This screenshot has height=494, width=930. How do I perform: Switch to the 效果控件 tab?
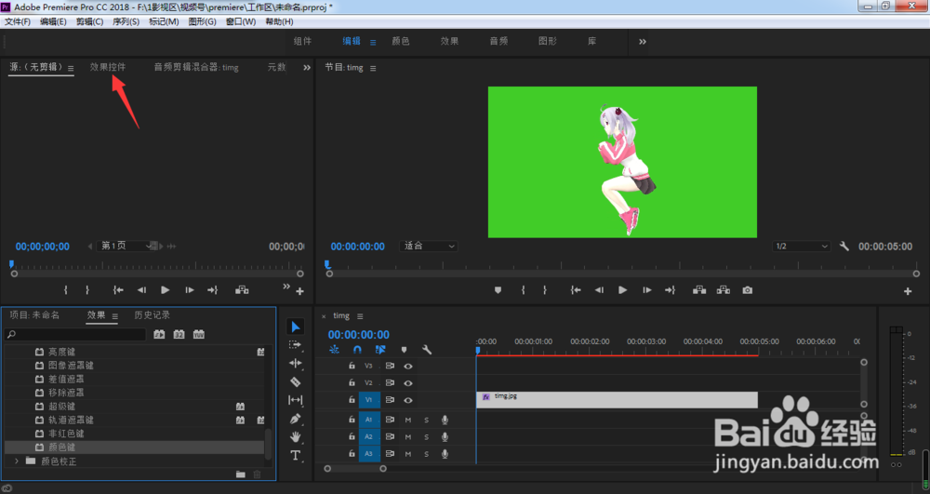click(x=107, y=67)
